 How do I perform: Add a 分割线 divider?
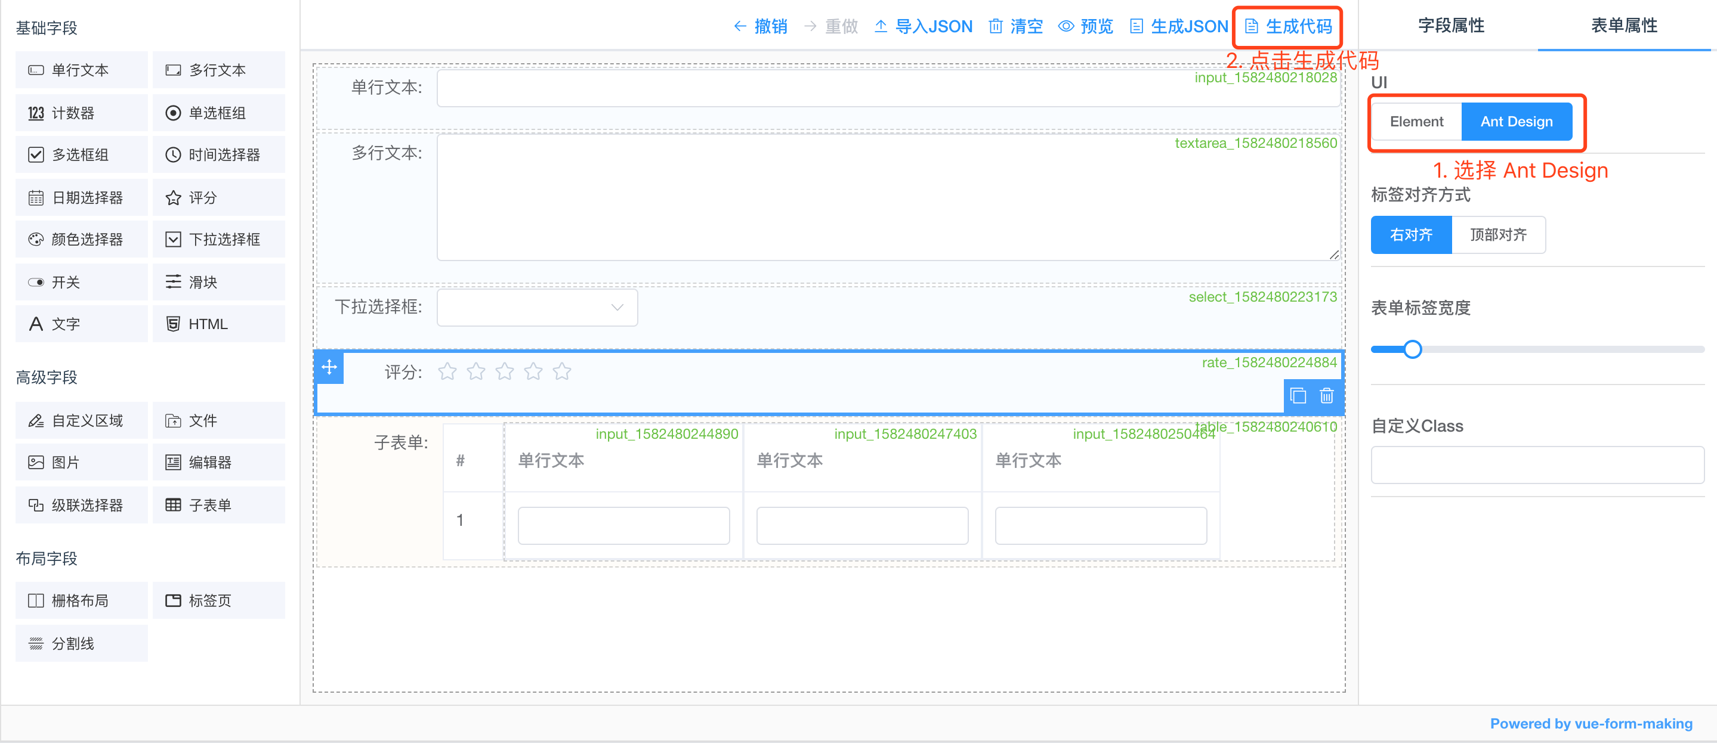click(81, 643)
